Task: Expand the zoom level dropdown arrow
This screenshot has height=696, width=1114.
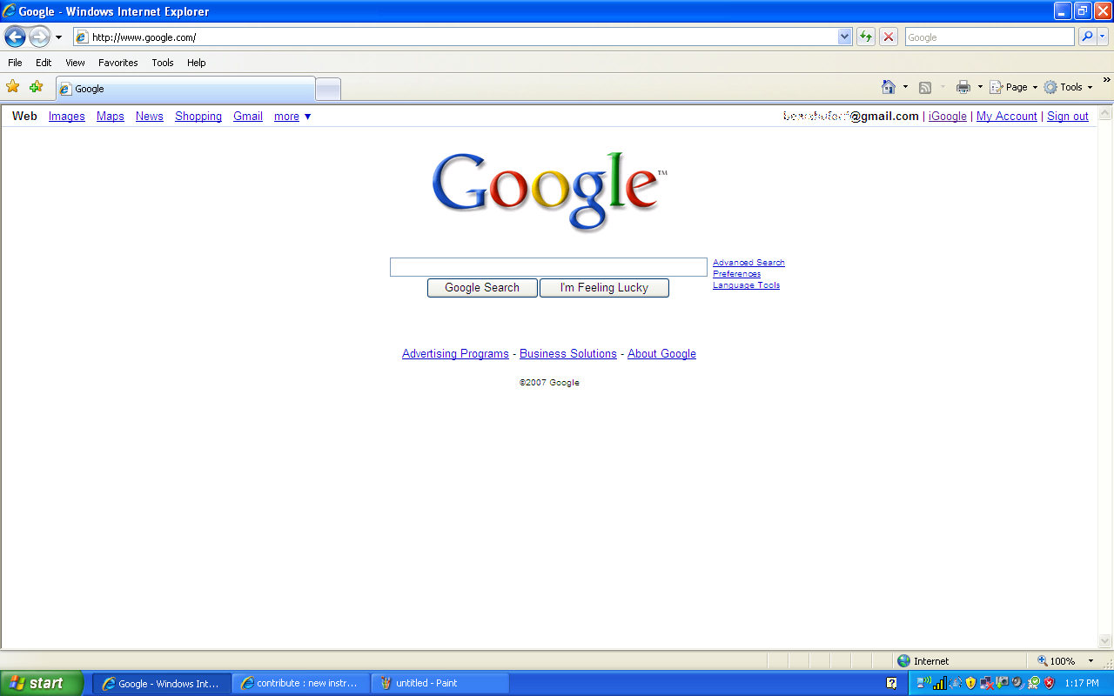Action: pos(1091,661)
